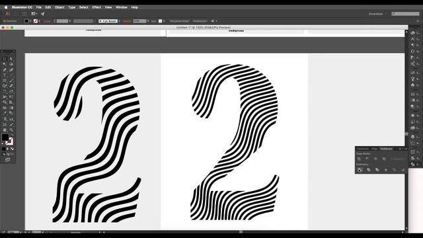Open the Layers panel in right dock

tap(412, 137)
